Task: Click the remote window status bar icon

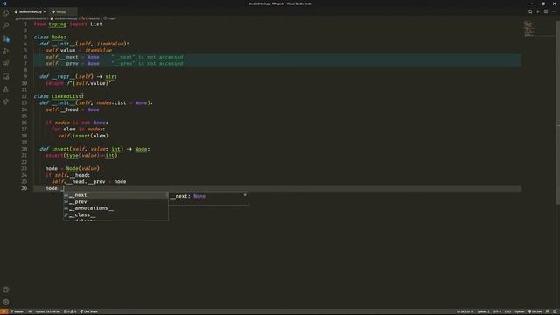Action: 3,311
